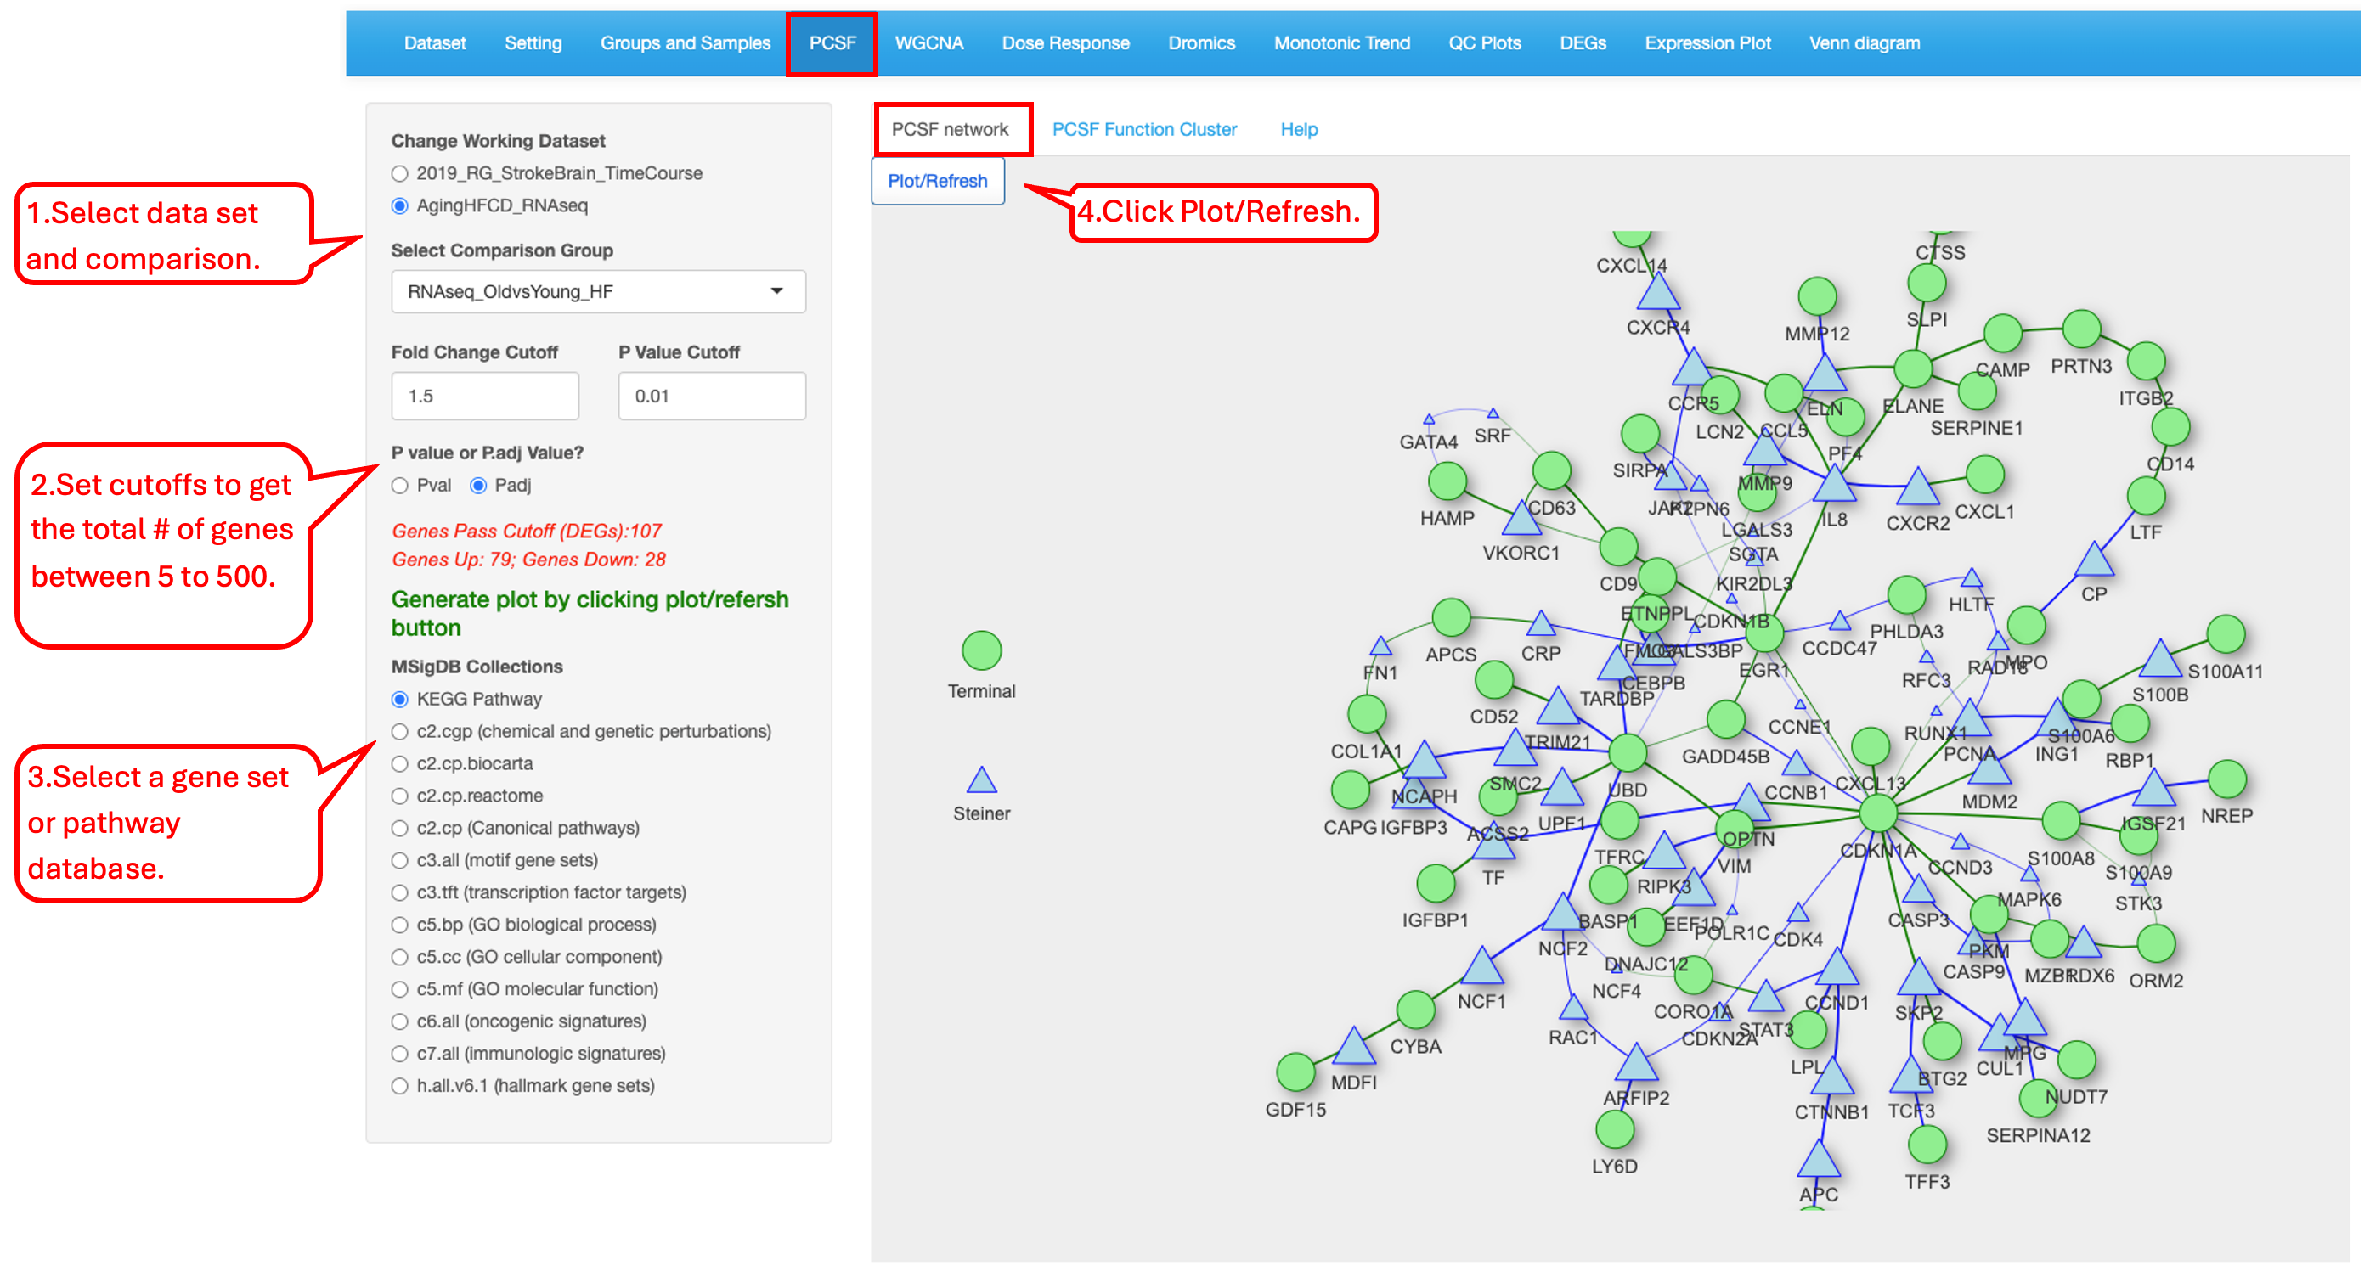2370x1277 pixels.
Task: Open the Dromics tab
Action: coord(1200,43)
